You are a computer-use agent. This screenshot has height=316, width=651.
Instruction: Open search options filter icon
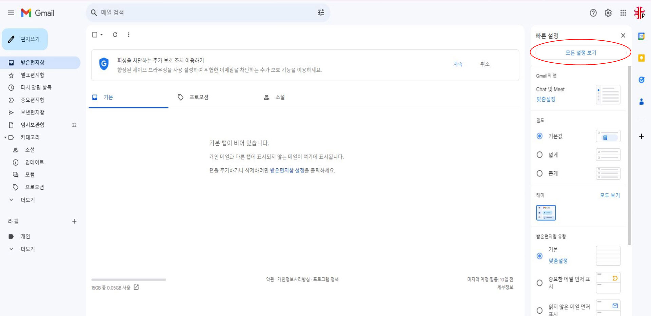321,13
